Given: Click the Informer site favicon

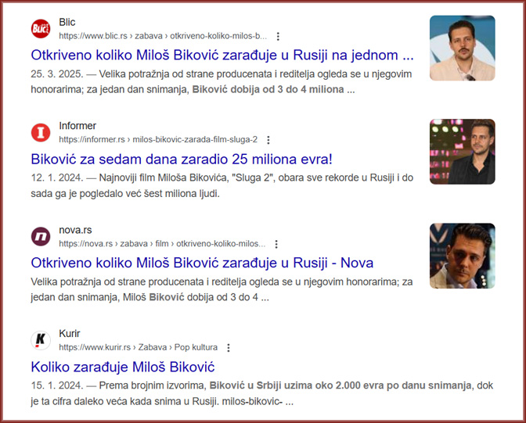Looking at the screenshot, I should [x=41, y=132].
